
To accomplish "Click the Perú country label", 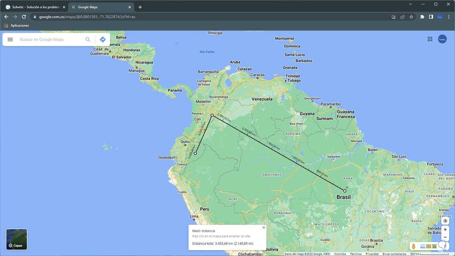I will (204, 209).
